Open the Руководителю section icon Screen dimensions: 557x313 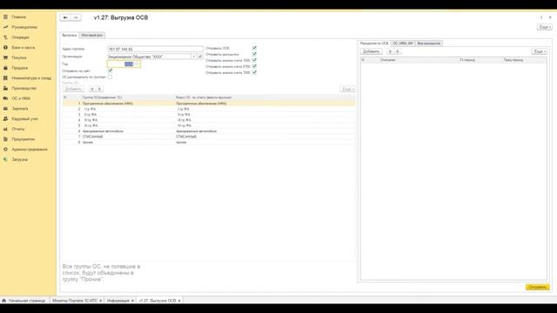pos(5,27)
